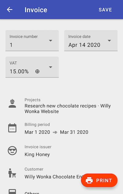Click the VAT 15.00% value
Viewport: 123px width, 194px height.
(19, 71)
